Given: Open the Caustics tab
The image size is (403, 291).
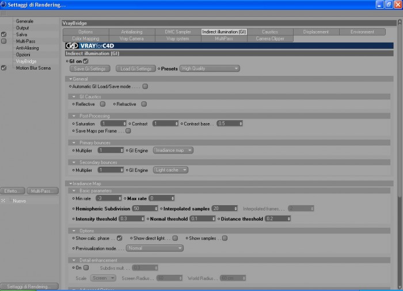Looking at the screenshot, I should [x=270, y=32].
